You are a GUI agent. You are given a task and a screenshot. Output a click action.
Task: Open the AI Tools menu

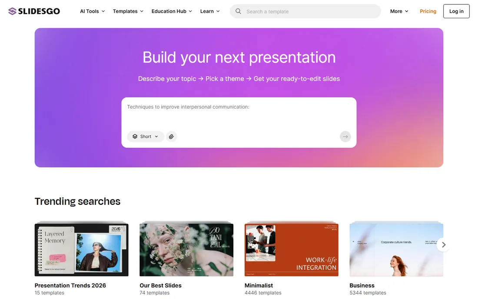click(x=93, y=11)
